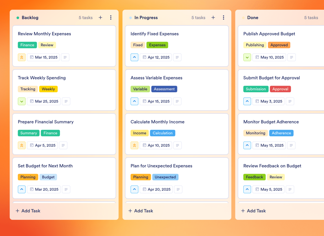This screenshot has height=236, width=324.
Task: Click priority icon on Prepare Financial Summary
Action: (22, 145)
